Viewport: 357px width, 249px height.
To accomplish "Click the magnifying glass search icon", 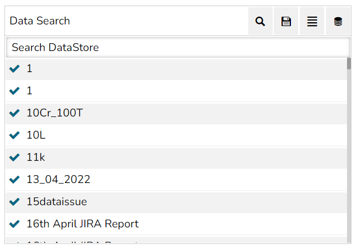I will coord(260,22).
